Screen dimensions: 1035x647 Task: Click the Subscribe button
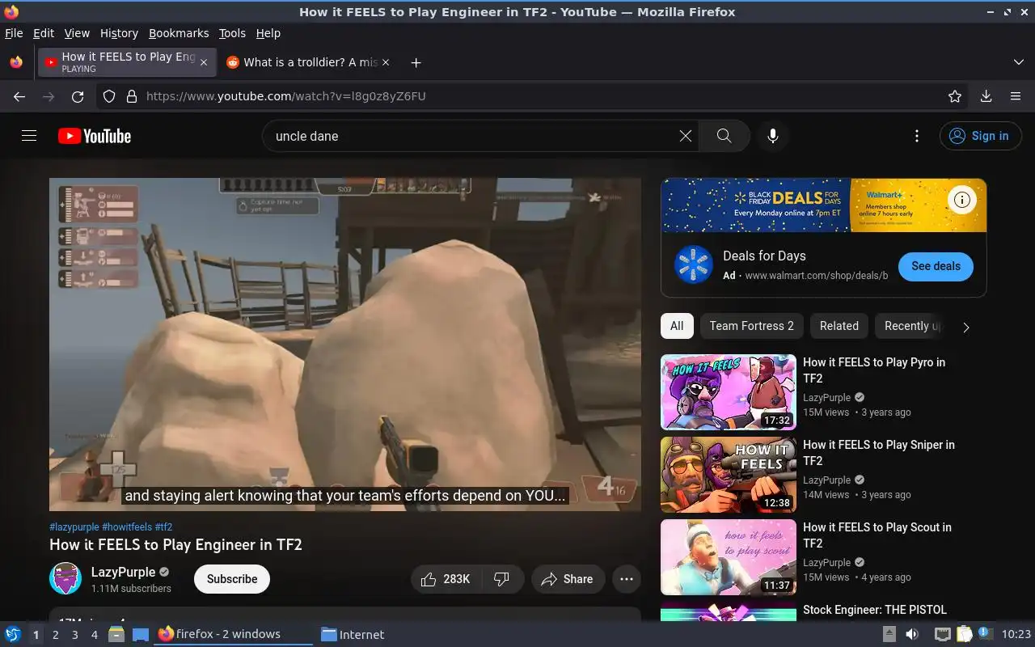[x=232, y=579]
